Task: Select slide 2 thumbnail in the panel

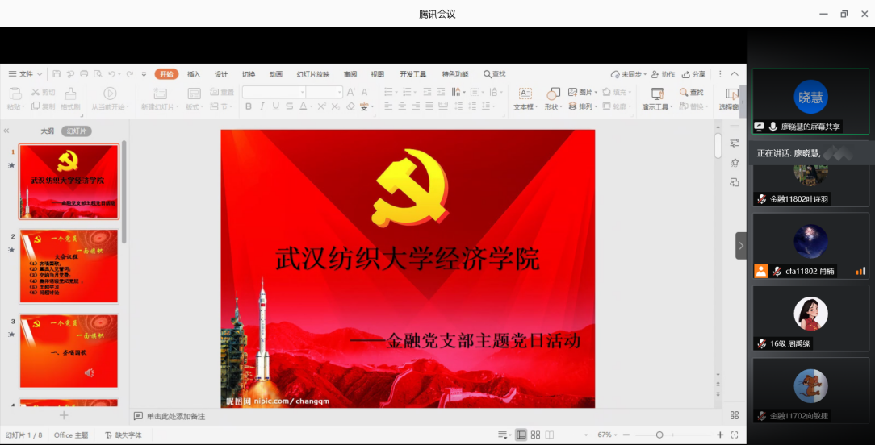Action: click(x=69, y=267)
